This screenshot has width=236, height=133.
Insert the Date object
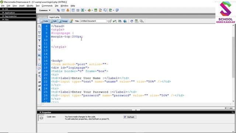96,10
